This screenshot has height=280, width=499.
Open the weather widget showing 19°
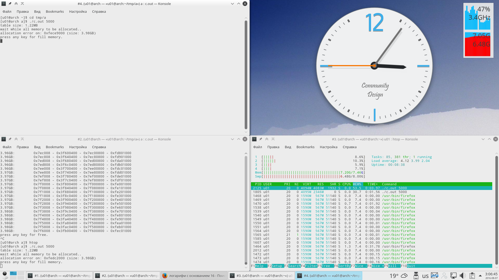coord(398,276)
